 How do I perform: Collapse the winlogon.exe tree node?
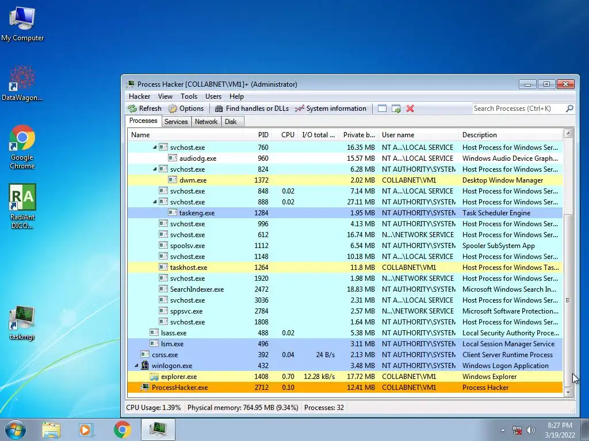click(136, 366)
